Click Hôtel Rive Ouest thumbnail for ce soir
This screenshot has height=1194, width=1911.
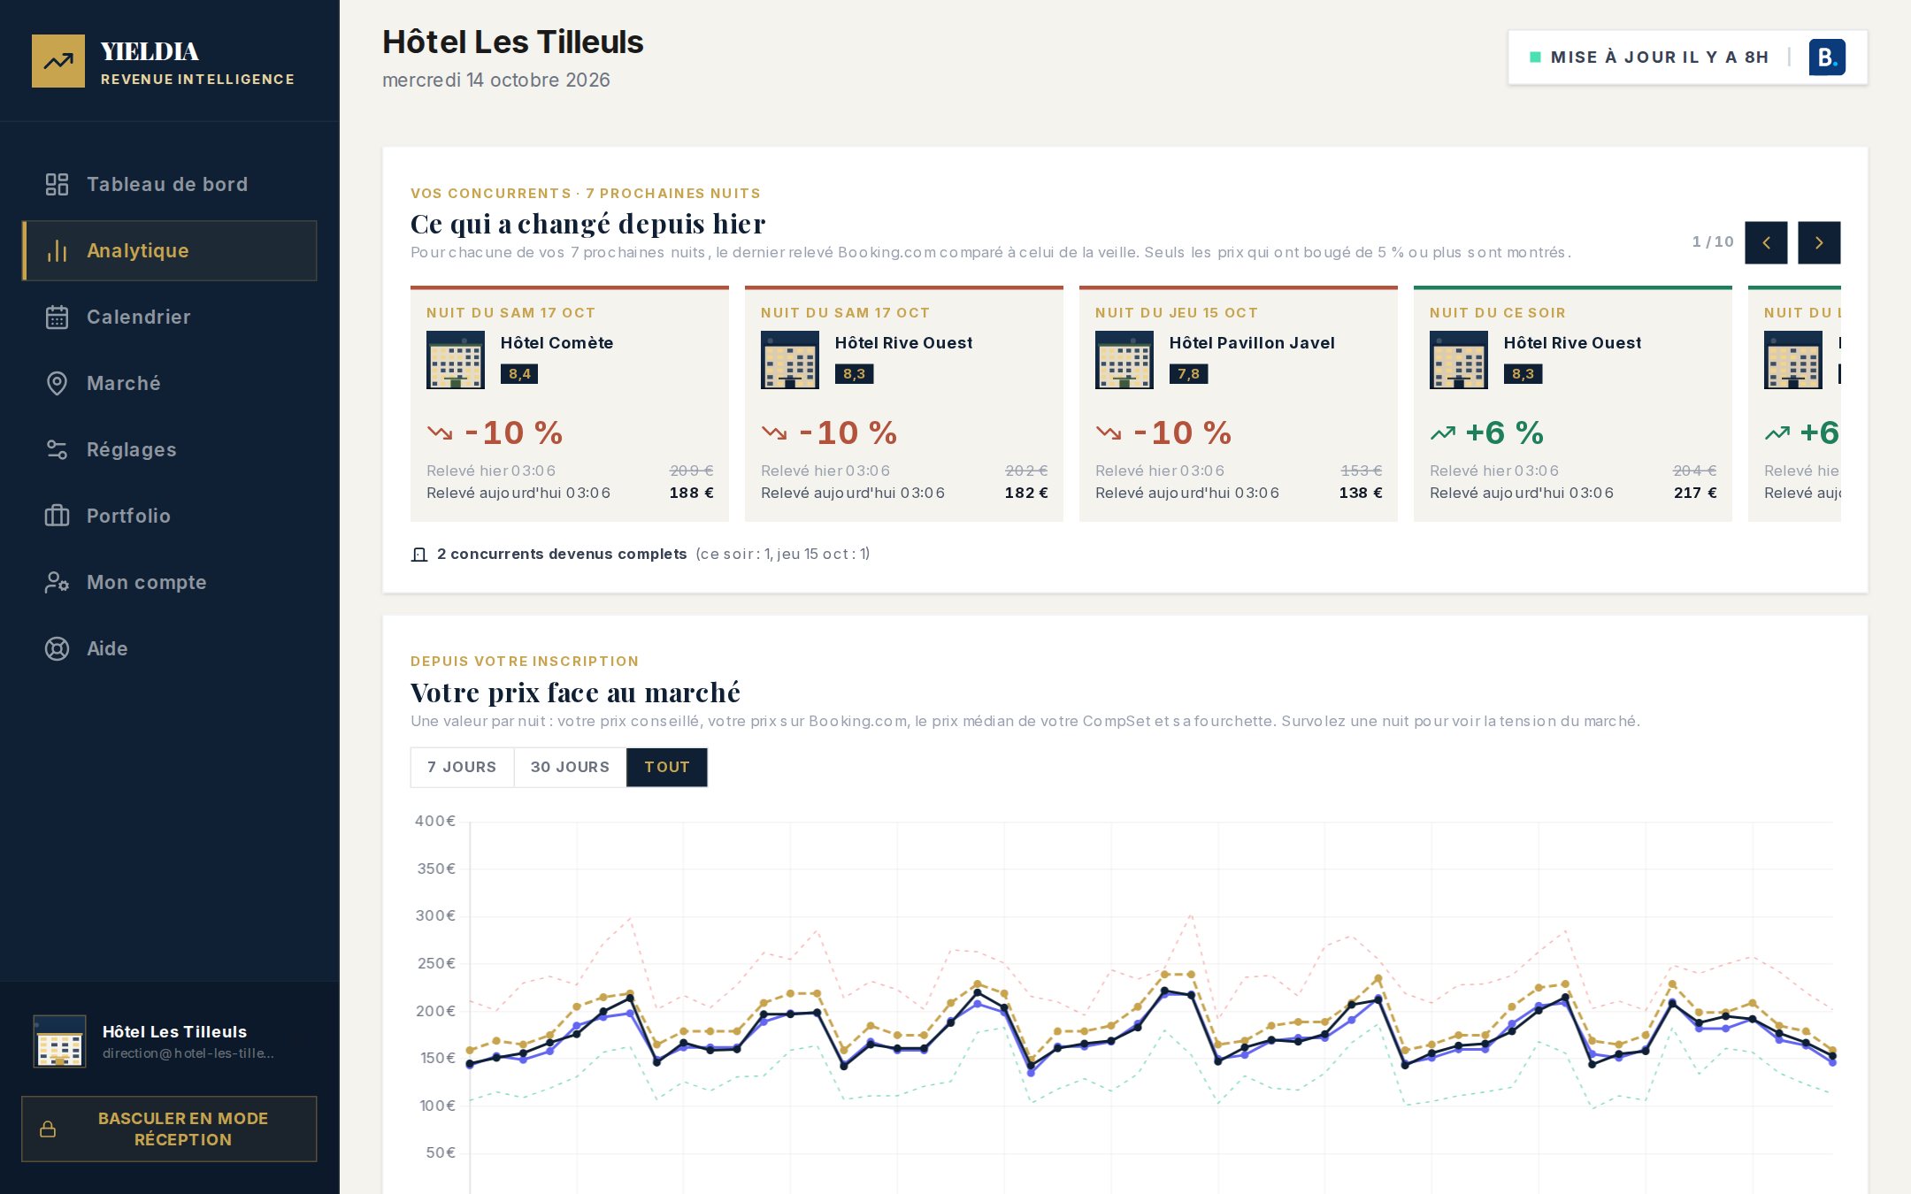[x=1459, y=360]
